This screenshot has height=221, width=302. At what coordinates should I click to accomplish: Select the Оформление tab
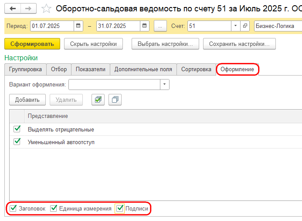(237, 69)
